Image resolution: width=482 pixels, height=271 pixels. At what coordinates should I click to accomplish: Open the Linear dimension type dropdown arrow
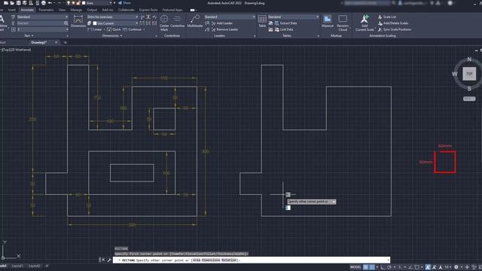[104, 29]
